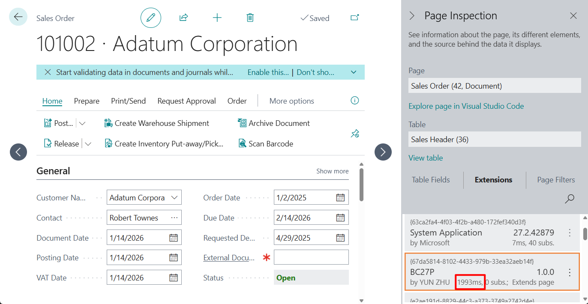This screenshot has width=588, height=304.
Task: Open the Customer Name dropdown
Action: click(173, 197)
